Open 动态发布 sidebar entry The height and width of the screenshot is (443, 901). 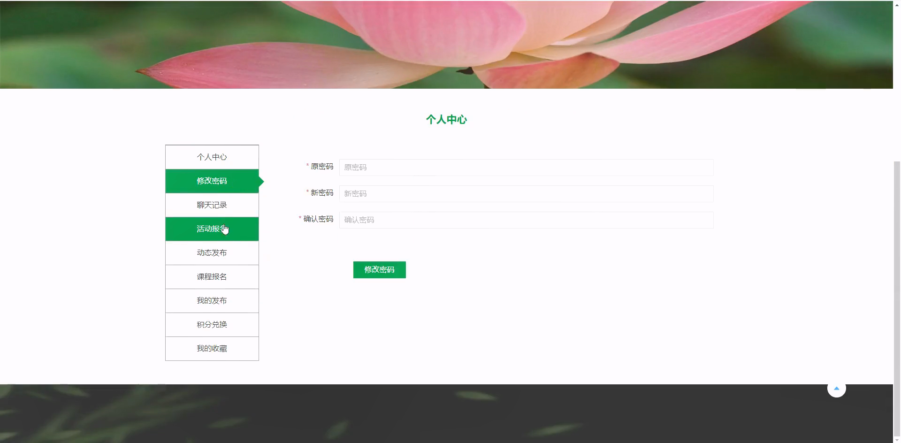(212, 253)
